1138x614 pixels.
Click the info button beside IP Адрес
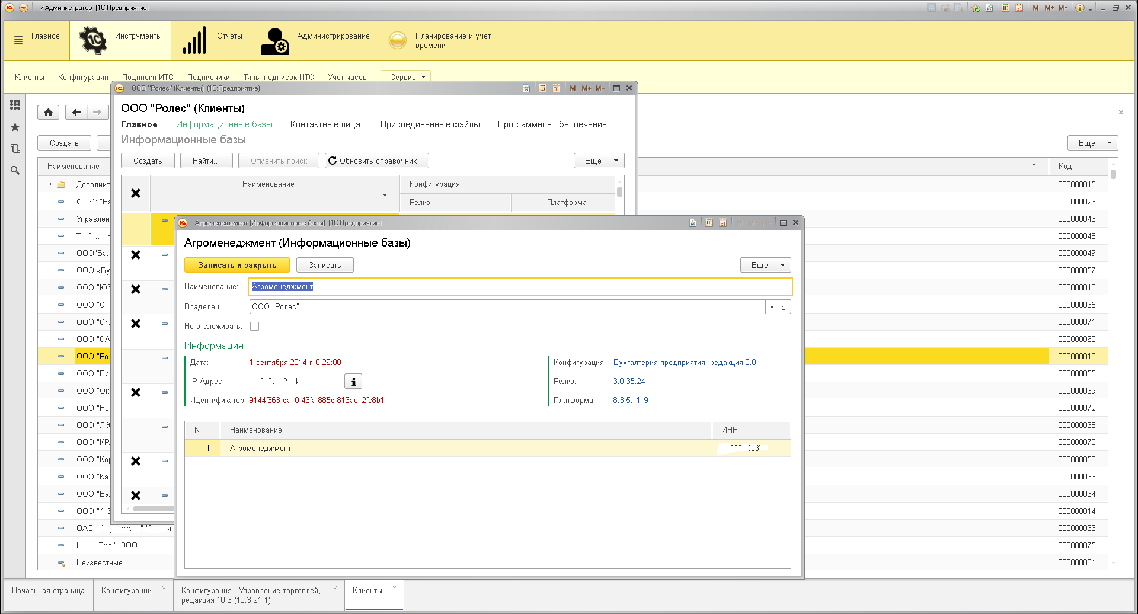[x=353, y=381]
